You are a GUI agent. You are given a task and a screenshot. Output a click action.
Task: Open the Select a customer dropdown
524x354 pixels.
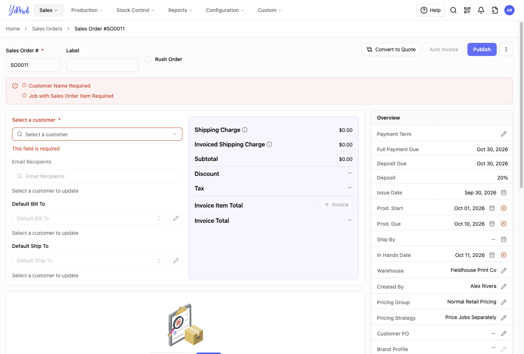[97, 134]
